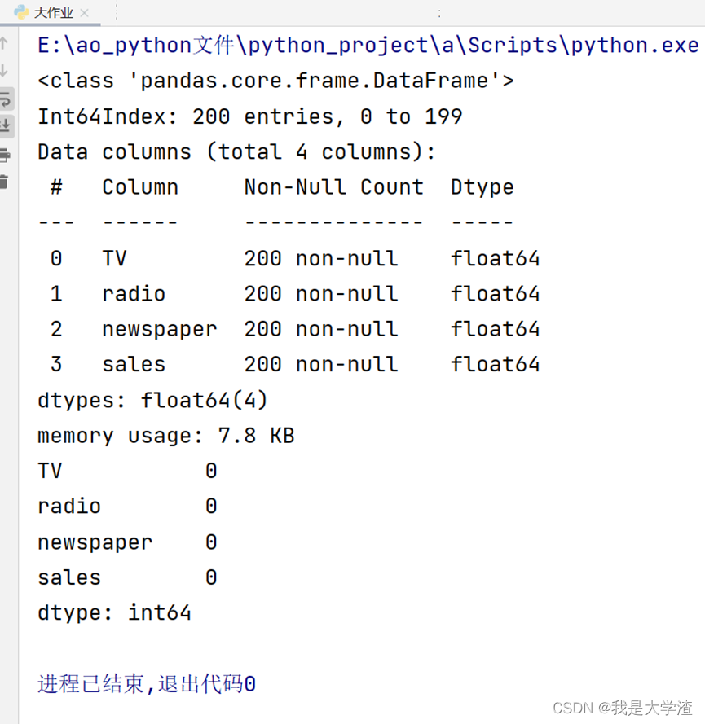Open the three-dot options at top center

pyautogui.click(x=438, y=13)
